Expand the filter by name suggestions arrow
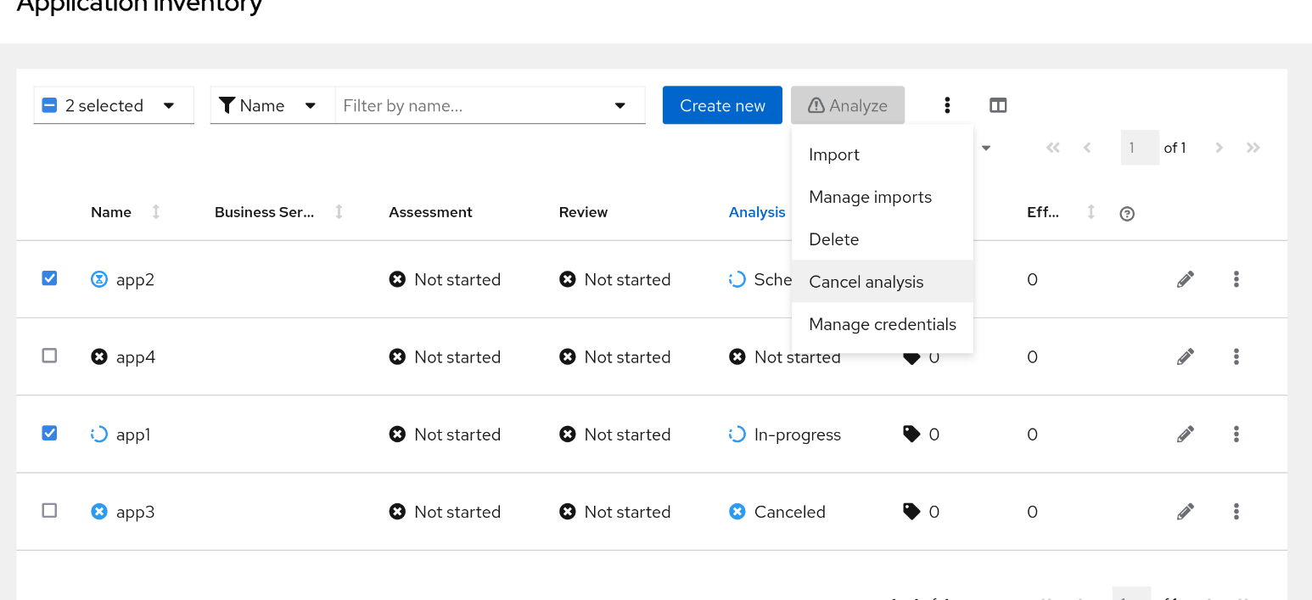 tap(620, 105)
